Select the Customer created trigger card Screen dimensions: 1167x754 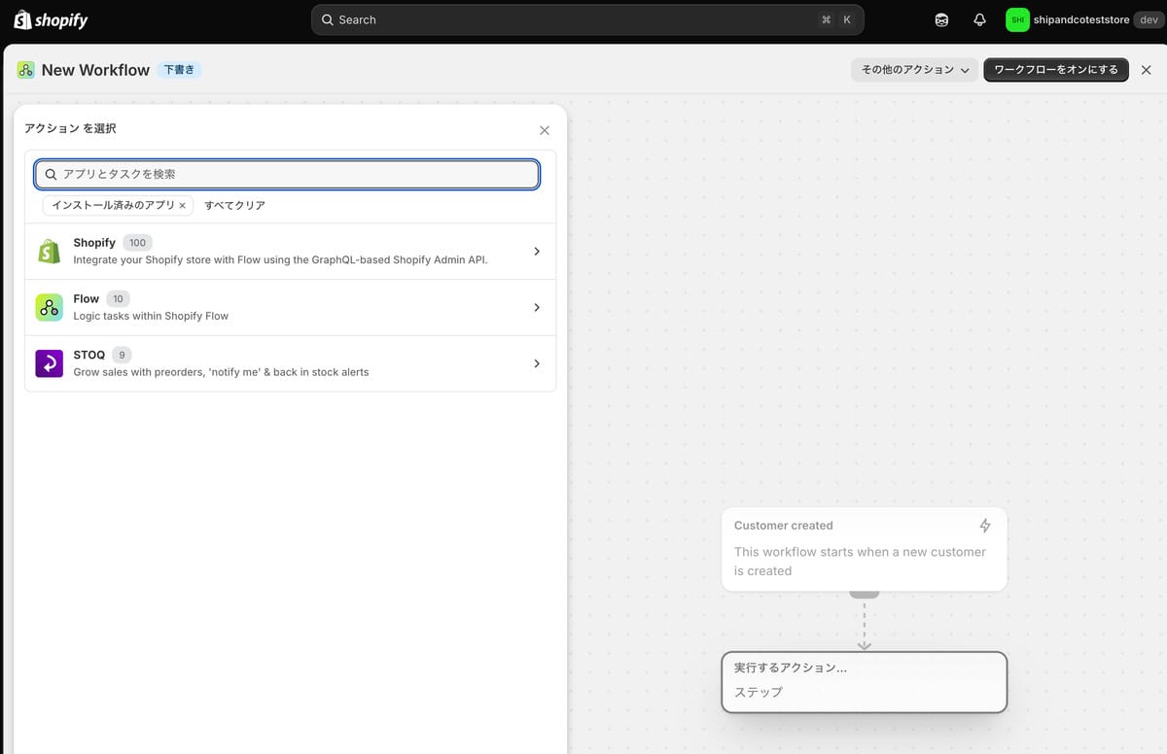(864, 549)
